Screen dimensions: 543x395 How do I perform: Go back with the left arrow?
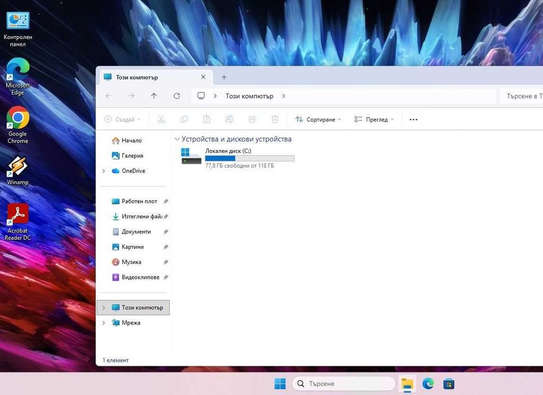(108, 96)
